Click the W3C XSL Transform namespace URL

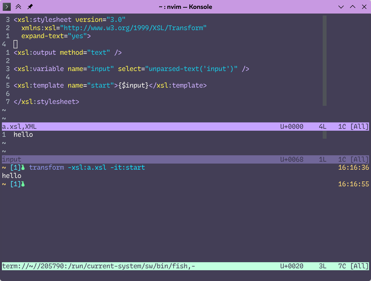pyautogui.click(x=133, y=28)
